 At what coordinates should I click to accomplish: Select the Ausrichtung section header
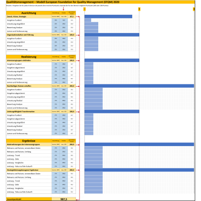pyautogui.click(x=29, y=13)
